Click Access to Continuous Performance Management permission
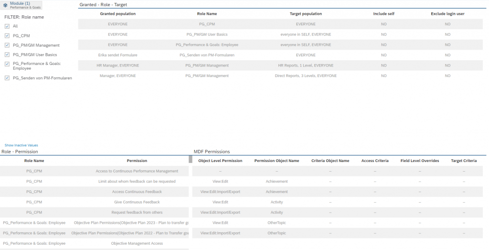This screenshot has height=250, width=489. [137, 171]
